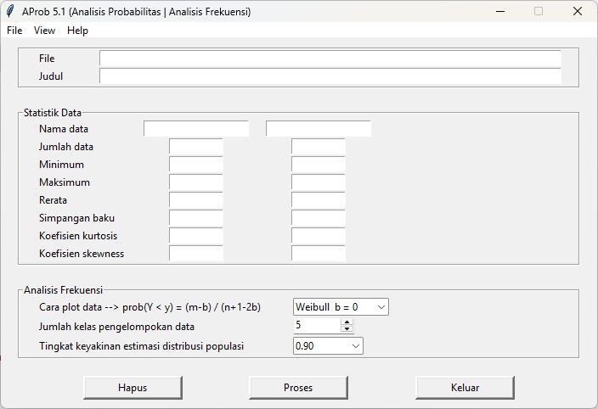Select the second Nama data field

coord(319,129)
